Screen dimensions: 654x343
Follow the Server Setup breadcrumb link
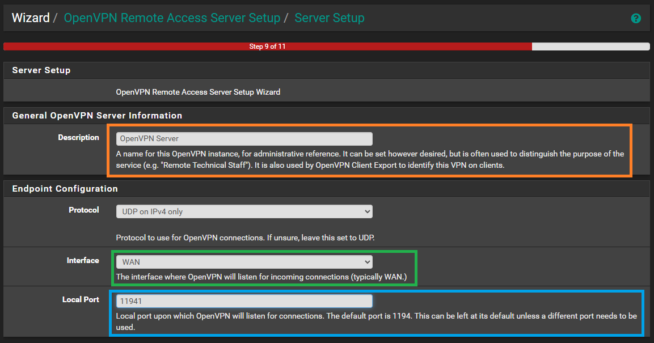(x=330, y=18)
